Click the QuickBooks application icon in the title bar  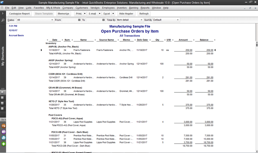(x=2, y=2)
